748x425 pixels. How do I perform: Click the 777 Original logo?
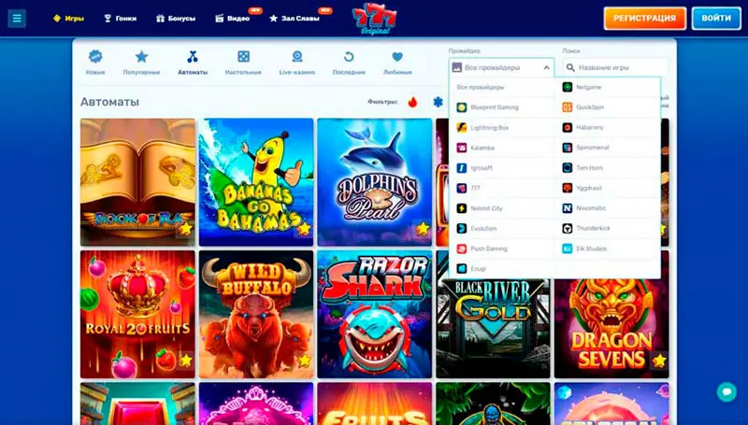[x=374, y=18]
